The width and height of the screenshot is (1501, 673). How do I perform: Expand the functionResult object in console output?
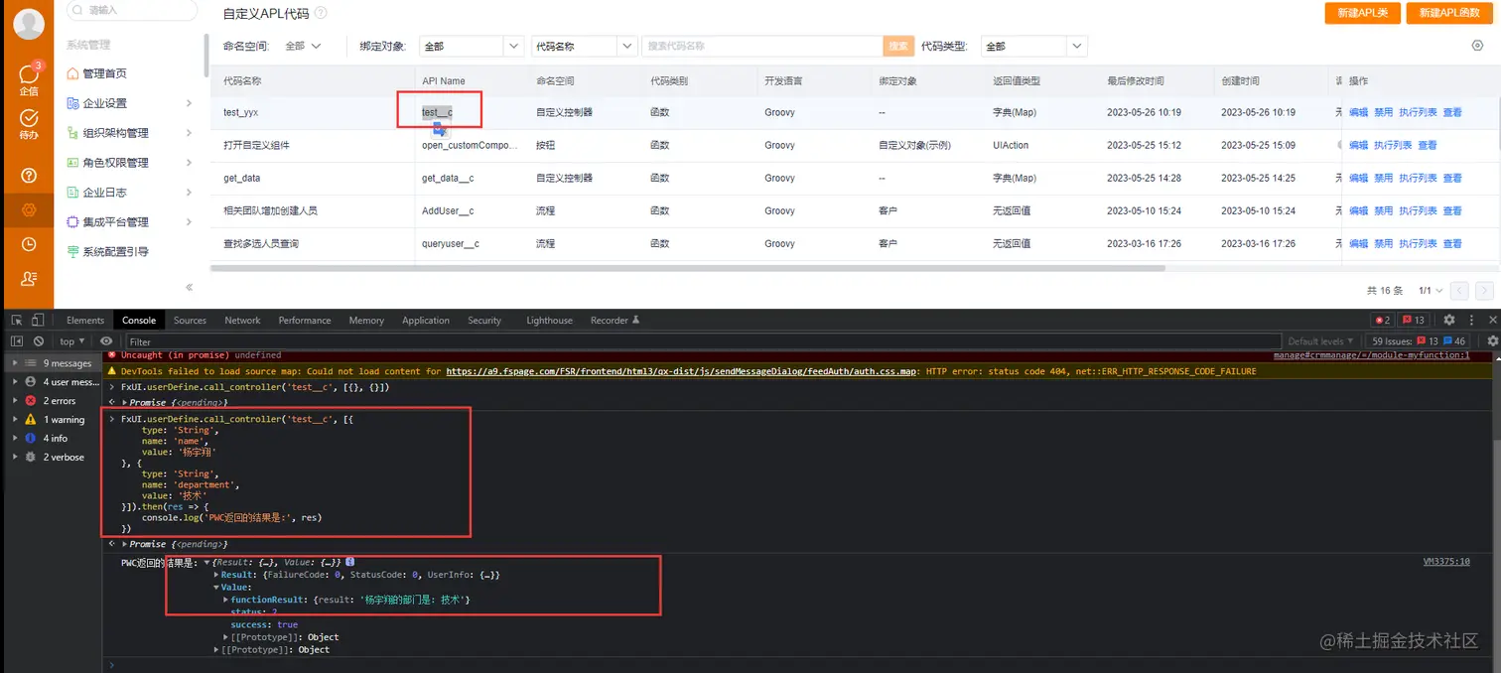pyautogui.click(x=226, y=600)
